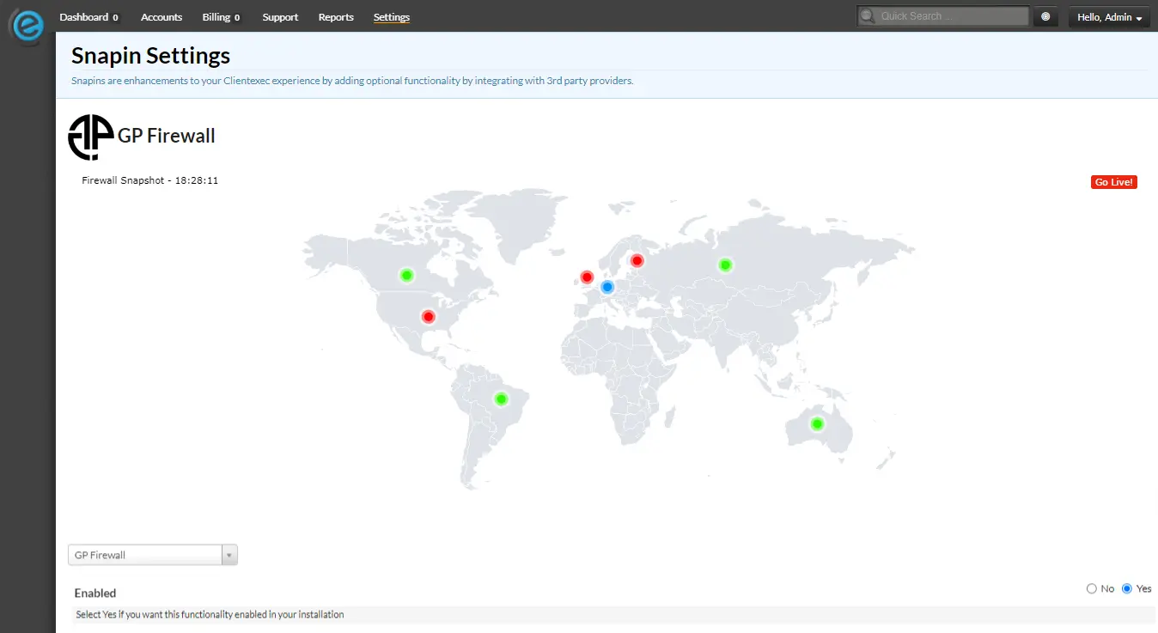Screen dimensions: 1158x633
Task: Click the blue marker over Germany
Action: tap(607, 287)
